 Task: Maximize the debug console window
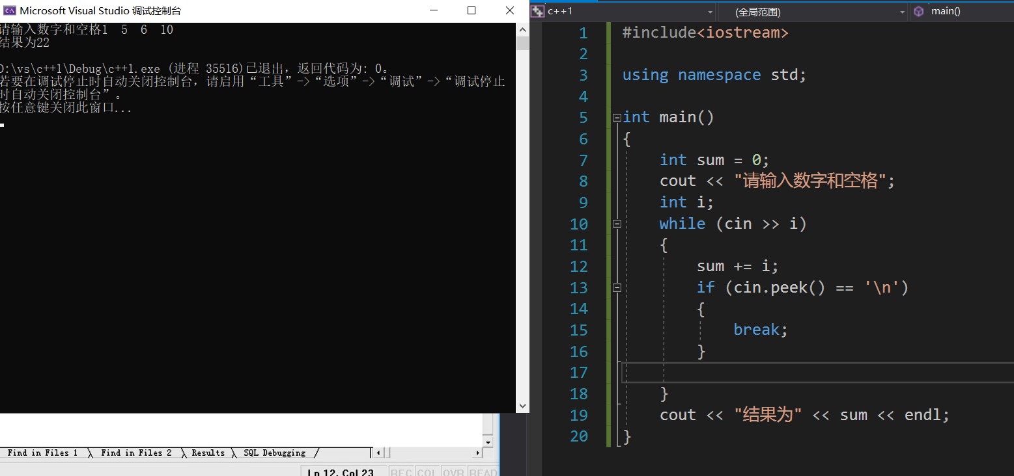pos(472,11)
